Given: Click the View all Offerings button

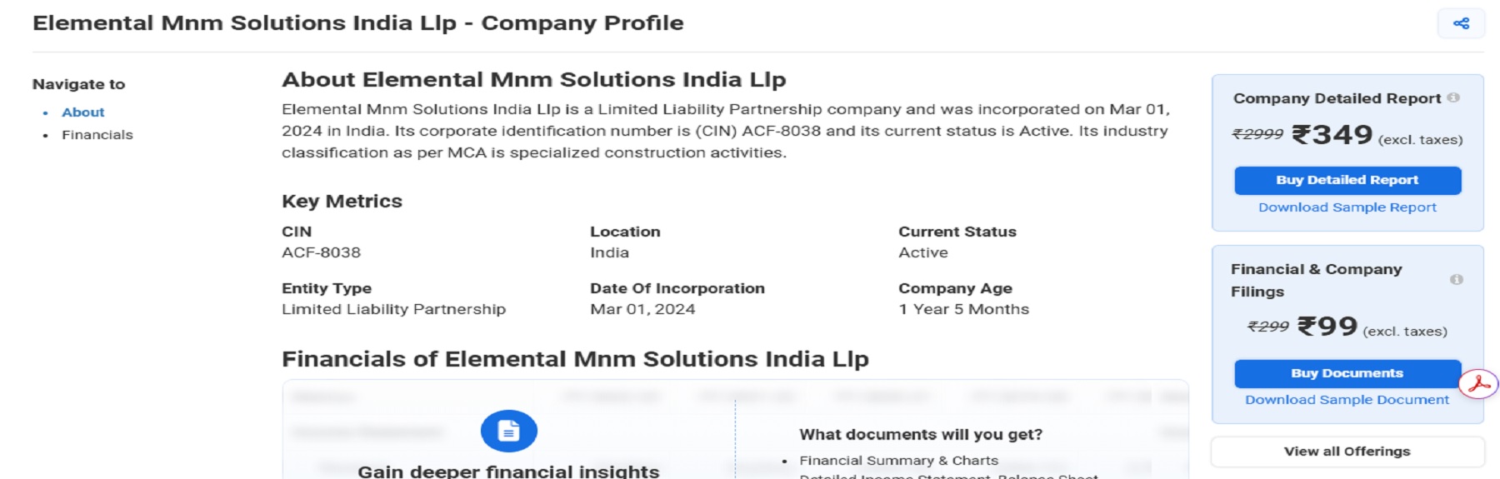Looking at the screenshot, I should [x=1347, y=452].
